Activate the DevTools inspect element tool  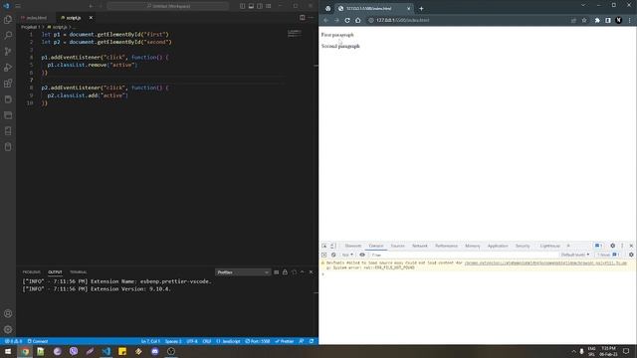[x=324, y=246]
